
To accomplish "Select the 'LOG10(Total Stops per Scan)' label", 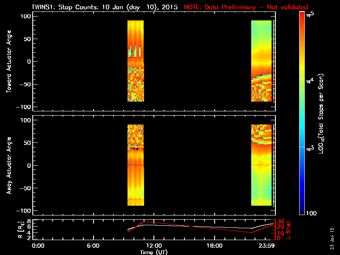I will tap(321, 113).
